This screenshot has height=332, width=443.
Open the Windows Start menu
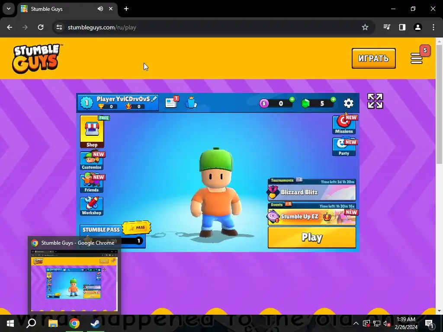tap(10, 323)
